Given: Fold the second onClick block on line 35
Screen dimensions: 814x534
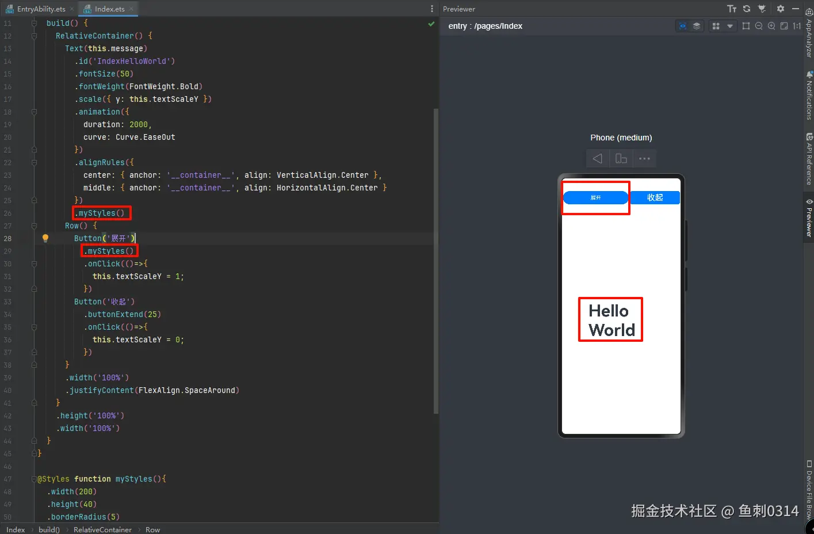Looking at the screenshot, I should tap(34, 327).
